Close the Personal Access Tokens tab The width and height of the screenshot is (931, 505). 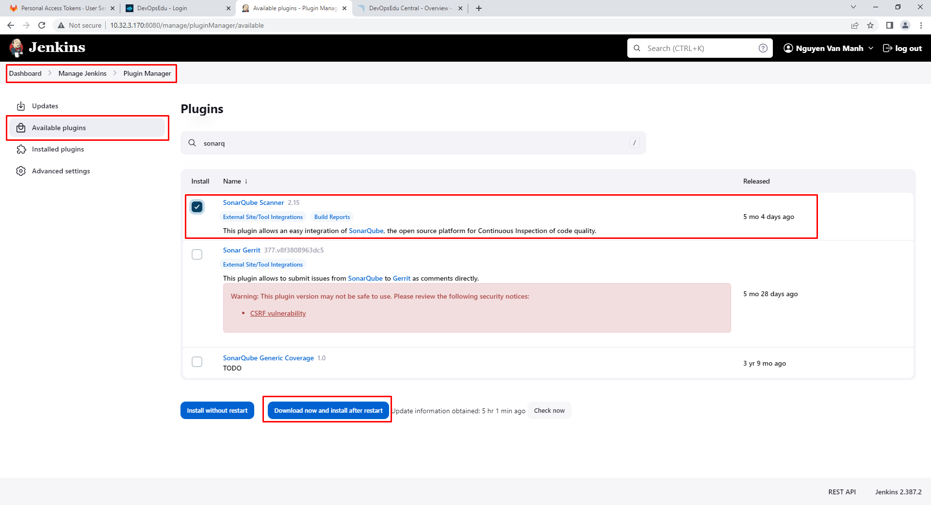click(x=113, y=8)
